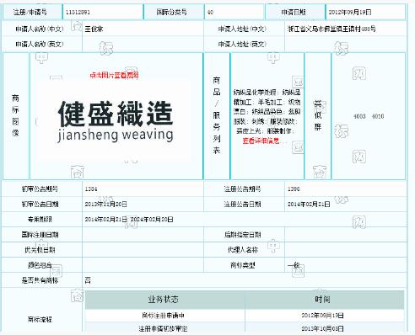Select the 申请人地址(中文) label

[242, 29]
